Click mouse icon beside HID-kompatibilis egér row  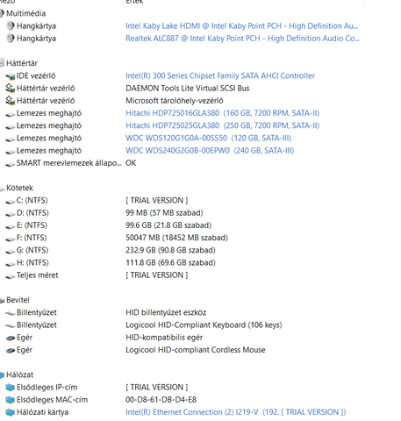coord(11,339)
